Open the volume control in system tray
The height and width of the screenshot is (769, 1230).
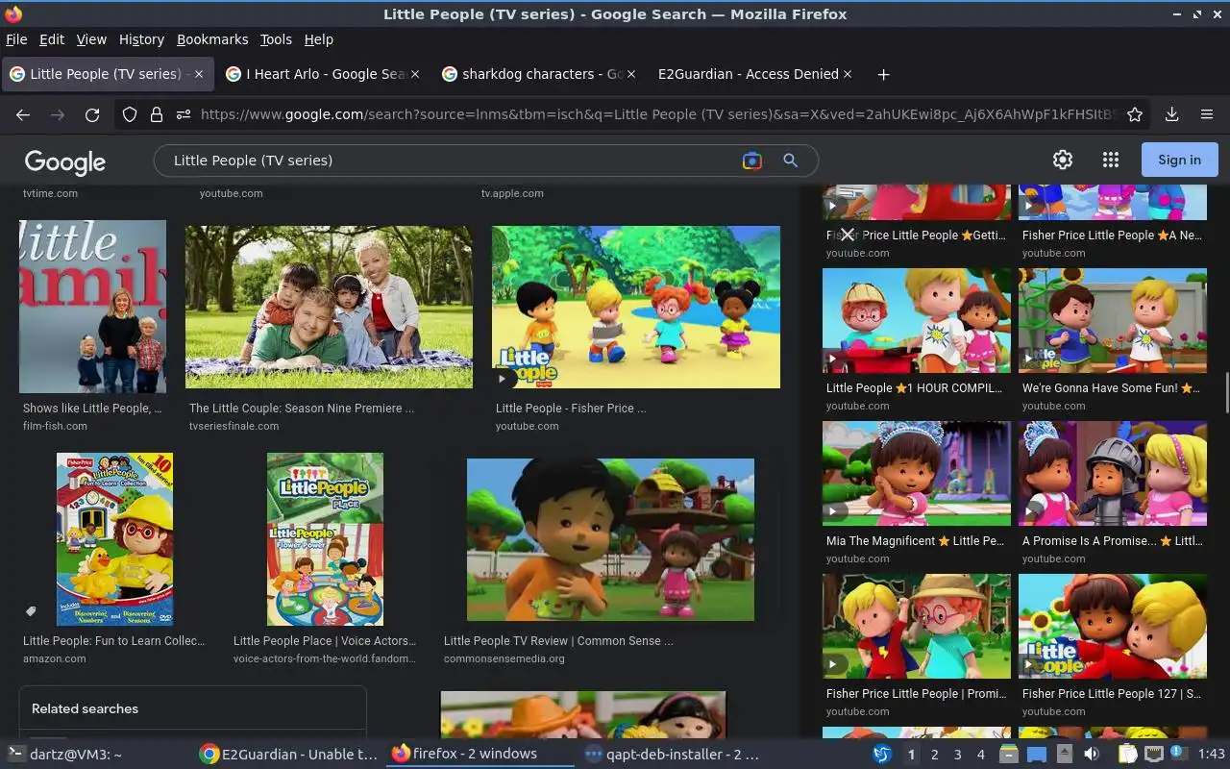(x=1092, y=755)
